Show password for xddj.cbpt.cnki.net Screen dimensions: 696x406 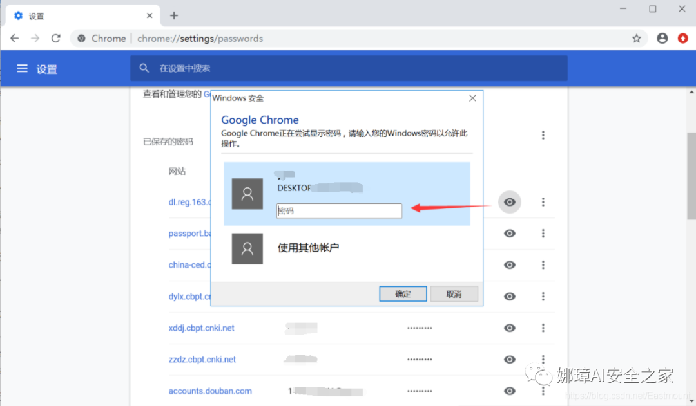510,328
